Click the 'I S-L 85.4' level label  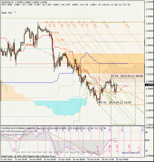pos(55,33)
